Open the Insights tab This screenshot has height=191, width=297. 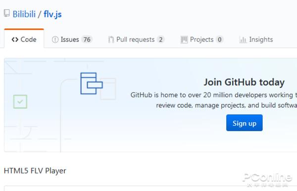click(256, 40)
